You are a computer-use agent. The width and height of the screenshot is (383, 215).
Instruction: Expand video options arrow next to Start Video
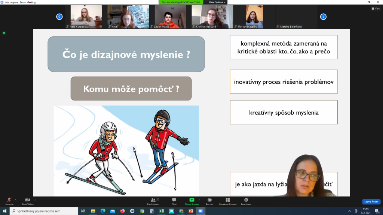pos(35,200)
